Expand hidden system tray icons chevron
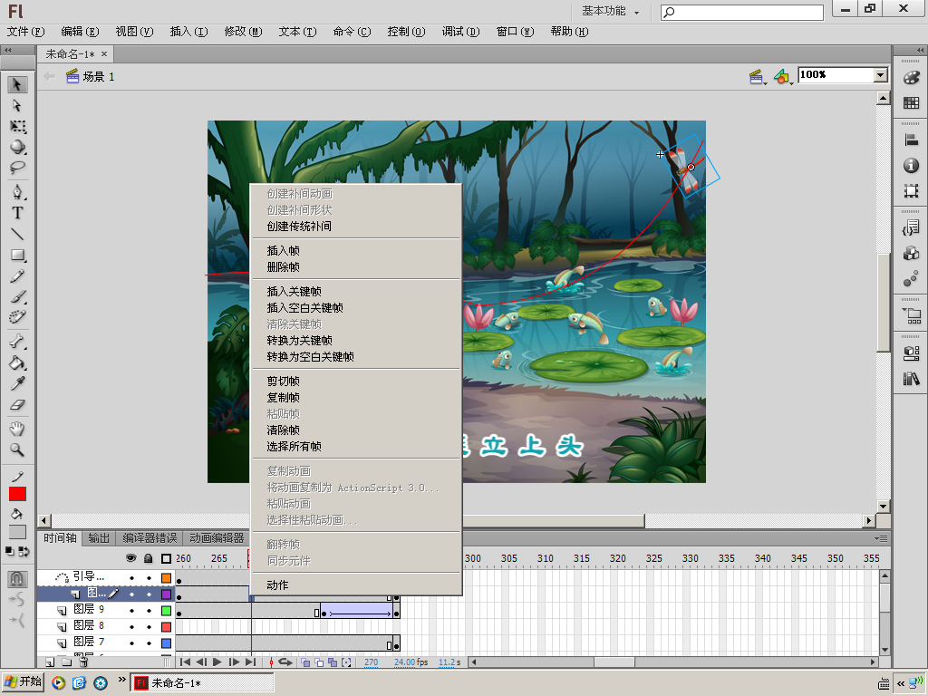Image resolution: width=928 pixels, height=696 pixels. click(901, 683)
